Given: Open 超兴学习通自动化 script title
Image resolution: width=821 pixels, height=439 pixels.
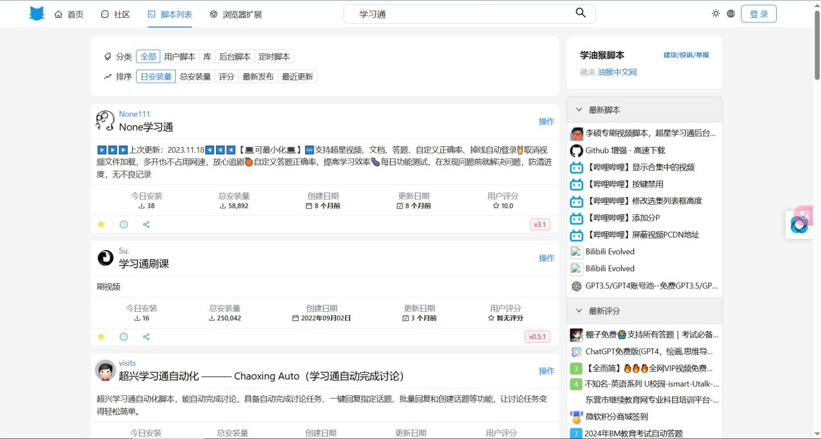Looking at the screenshot, I should (262, 376).
